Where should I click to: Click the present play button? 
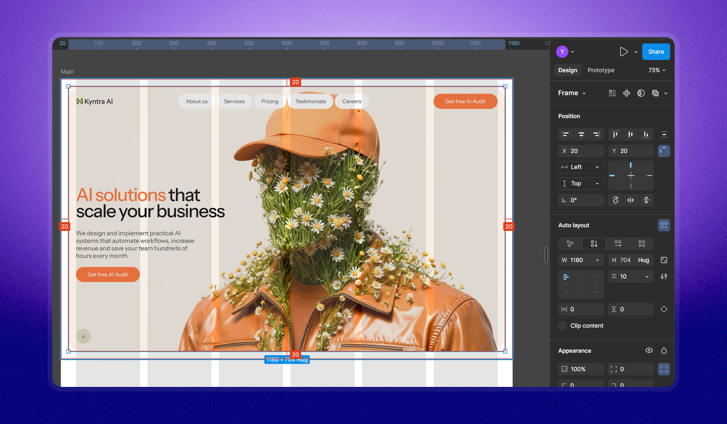(x=624, y=52)
